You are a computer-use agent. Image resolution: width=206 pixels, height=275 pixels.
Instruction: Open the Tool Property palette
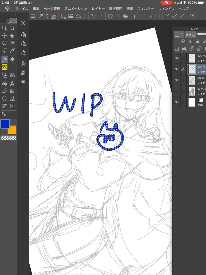[23, 43]
